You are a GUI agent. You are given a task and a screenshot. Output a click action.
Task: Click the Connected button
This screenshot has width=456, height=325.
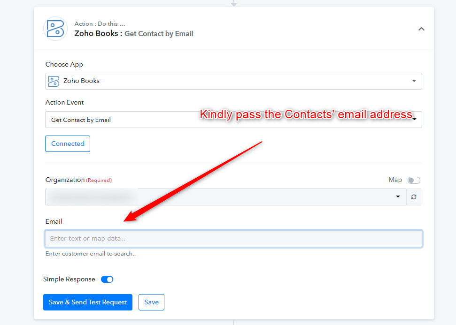tap(68, 144)
